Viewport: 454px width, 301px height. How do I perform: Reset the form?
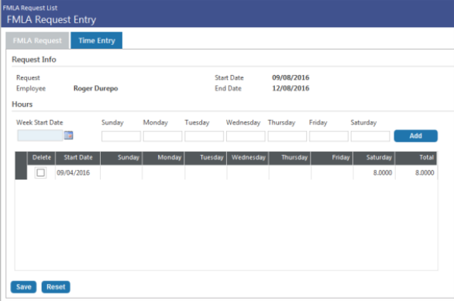(x=56, y=287)
